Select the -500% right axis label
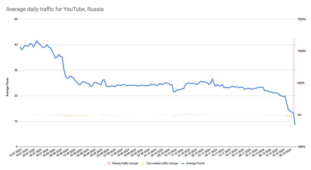This screenshot has height=170, width=311. coord(301,147)
